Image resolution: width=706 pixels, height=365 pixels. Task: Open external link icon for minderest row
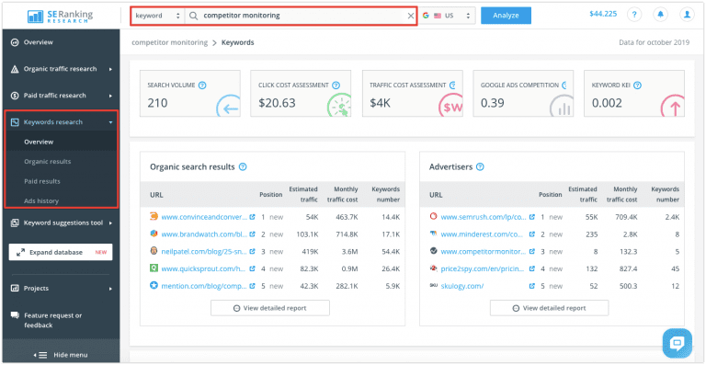pos(531,234)
